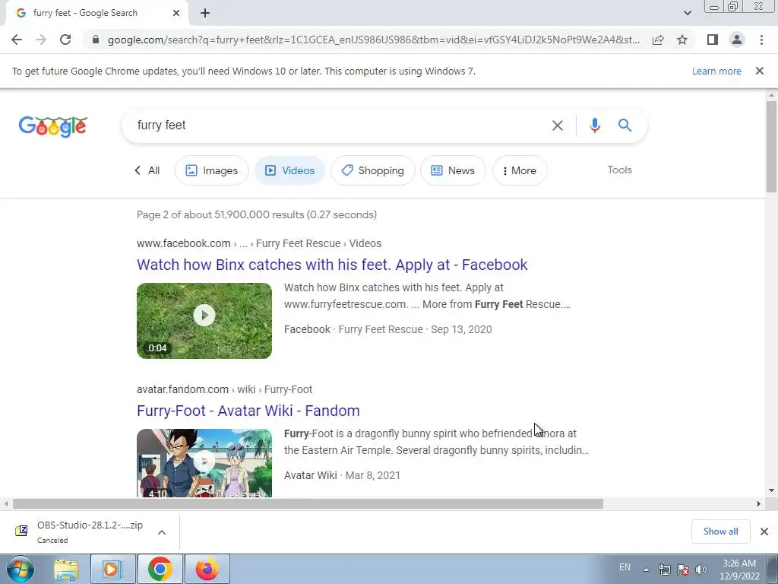Viewport: 778px width, 584px height.
Task: Start voice search with the microphone icon
Action: pyautogui.click(x=595, y=125)
